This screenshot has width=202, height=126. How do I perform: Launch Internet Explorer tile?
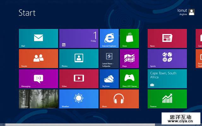pos(109,38)
